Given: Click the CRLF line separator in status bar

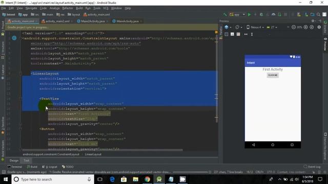Looking at the screenshot, I should point(259,172).
